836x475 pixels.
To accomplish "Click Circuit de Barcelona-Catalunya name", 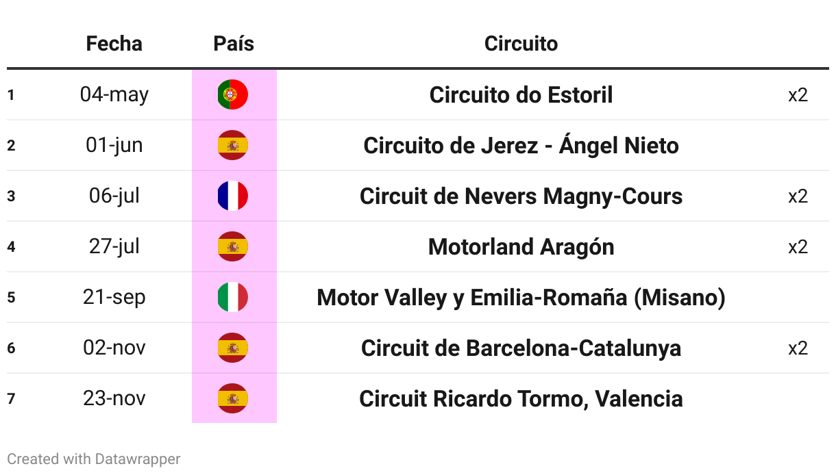I will click(x=521, y=348).
